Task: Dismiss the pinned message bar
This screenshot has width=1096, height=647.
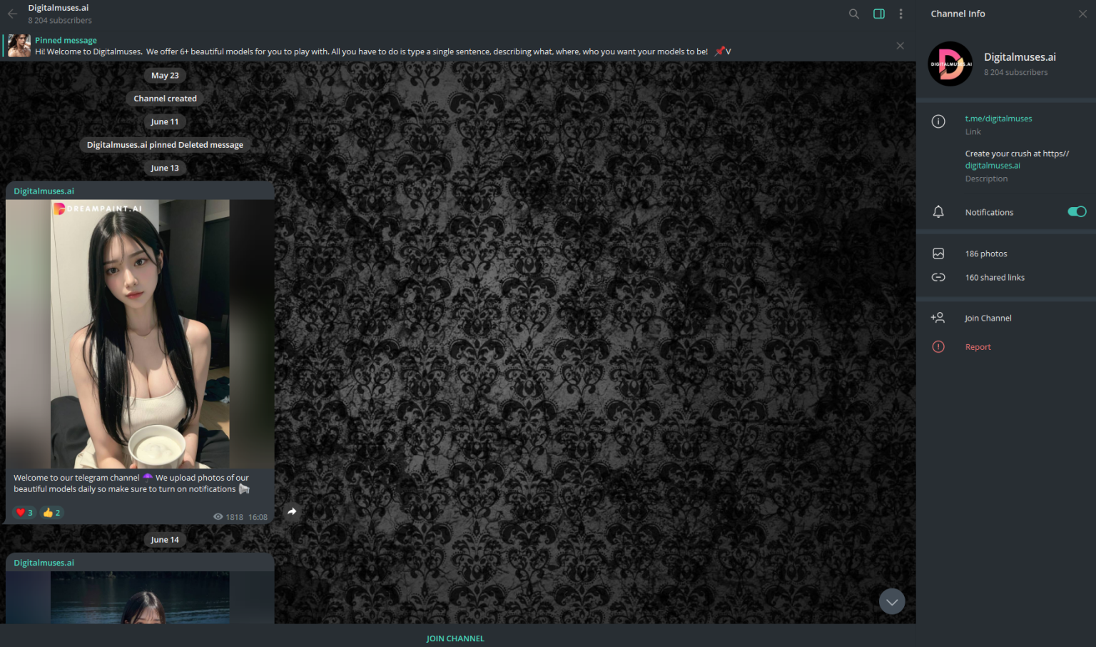Action: point(900,46)
